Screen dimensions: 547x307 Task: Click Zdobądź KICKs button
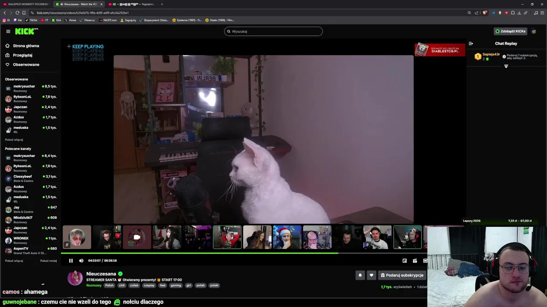(510, 31)
